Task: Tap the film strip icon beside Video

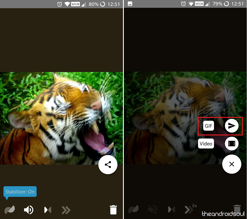Action: click(232, 144)
